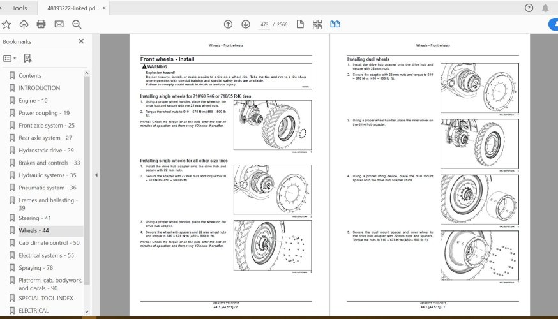The height and width of the screenshot is (319, 558).
Task: Open the Platform, cab, bodywork bookmark
Action: (50, 284)
